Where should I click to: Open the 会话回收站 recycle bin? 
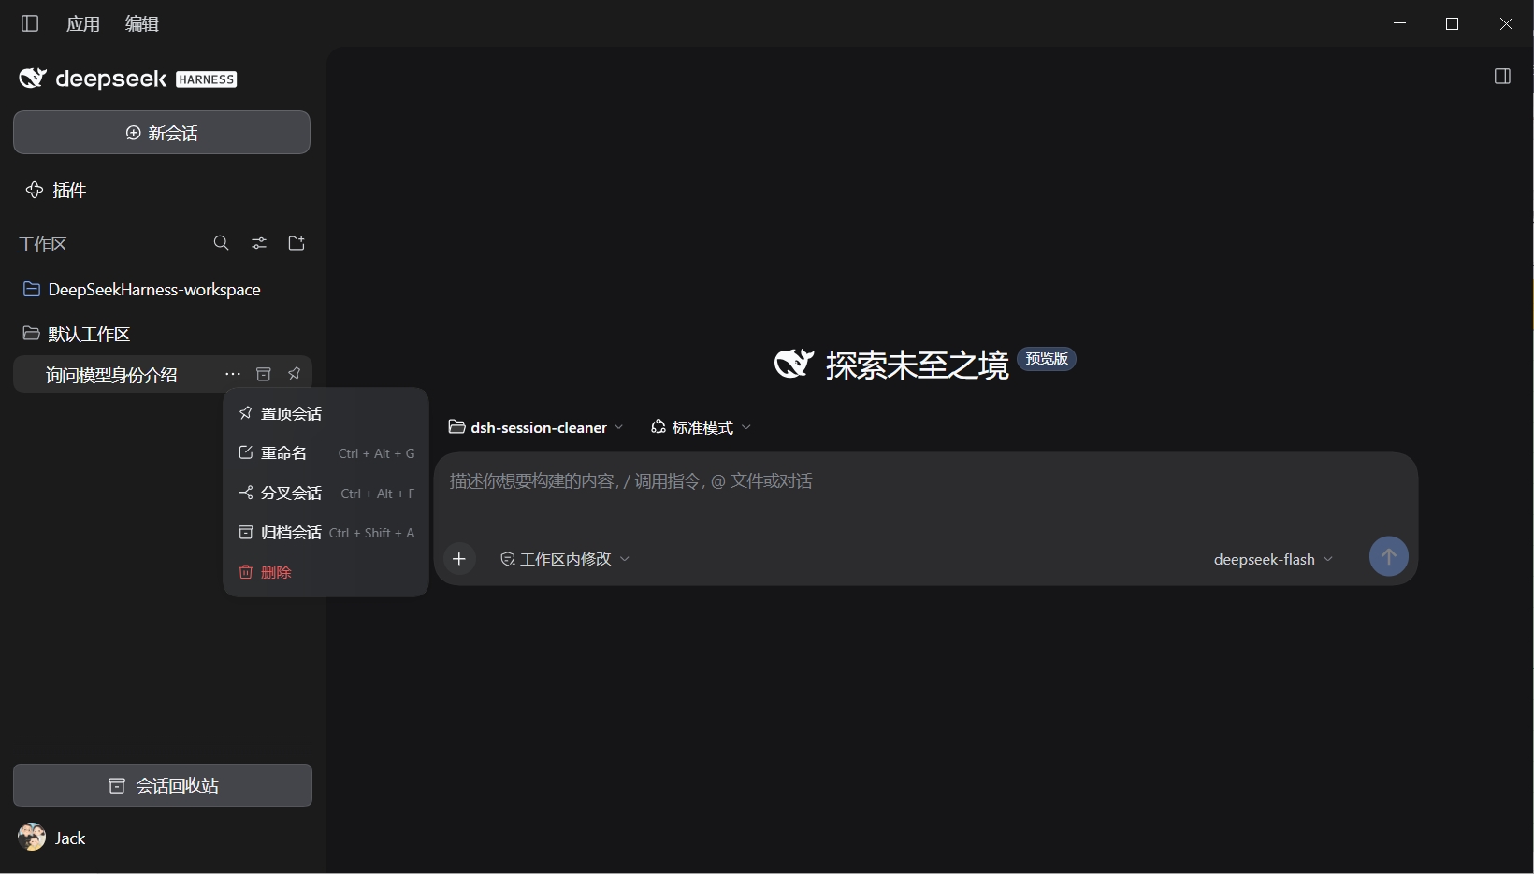tap(163, 785)
